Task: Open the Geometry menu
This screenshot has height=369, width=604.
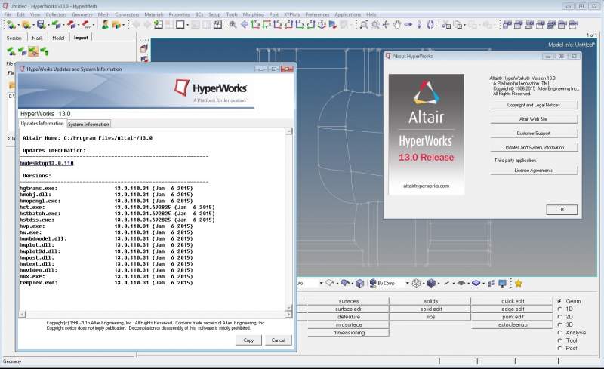Action: 82,14
